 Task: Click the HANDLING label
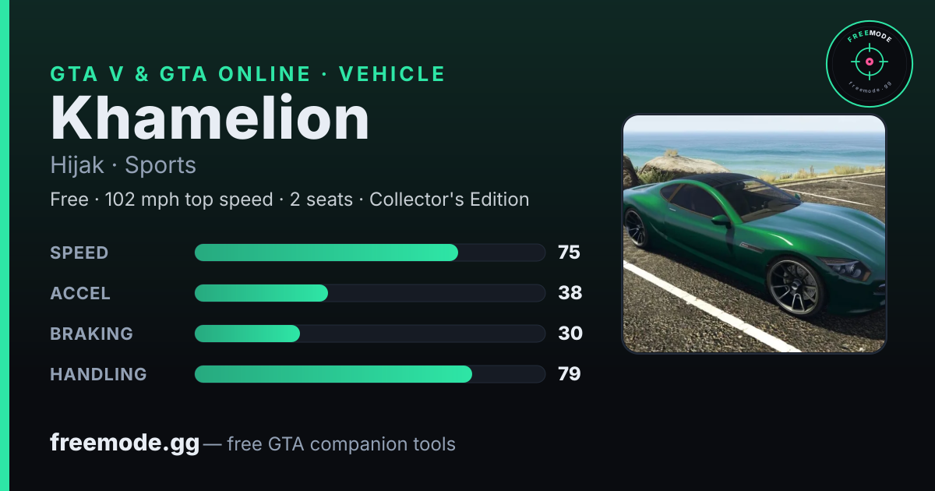click(x=98, y=374)
